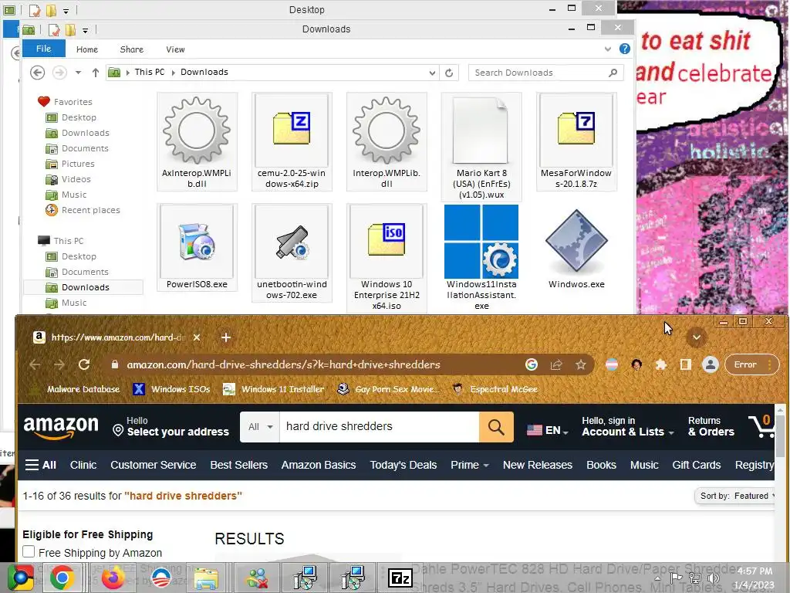Open the Chrome profile avatar icon
Image resolution: width=790 pixels, height=593 pixels.
point(711,364)
